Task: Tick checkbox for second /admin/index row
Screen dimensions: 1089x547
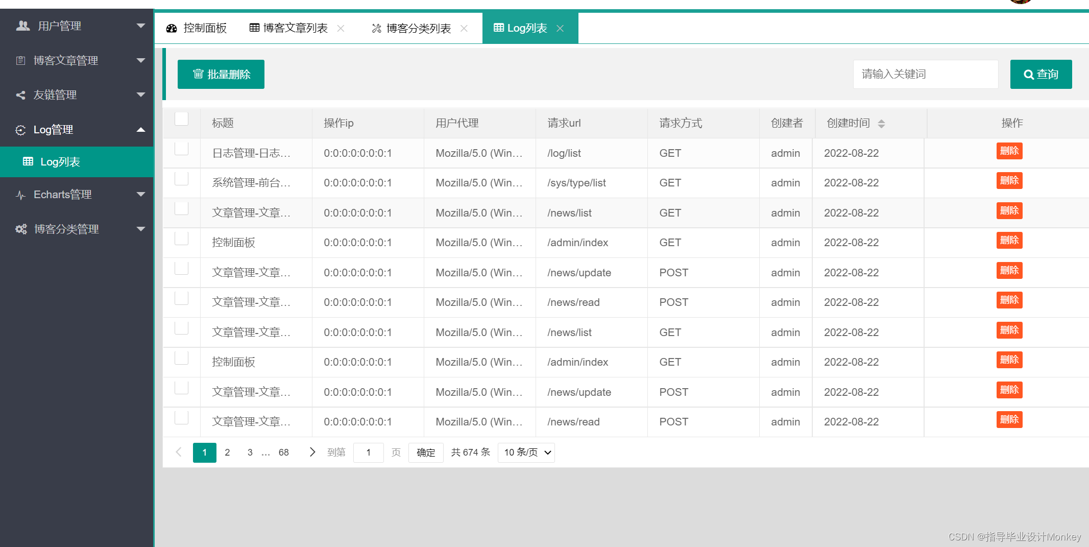Action: [x=182, y=358]
